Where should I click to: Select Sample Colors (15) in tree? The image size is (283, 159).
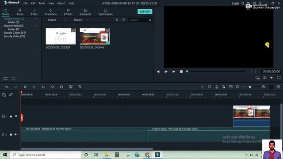click(x=15, y=33)
